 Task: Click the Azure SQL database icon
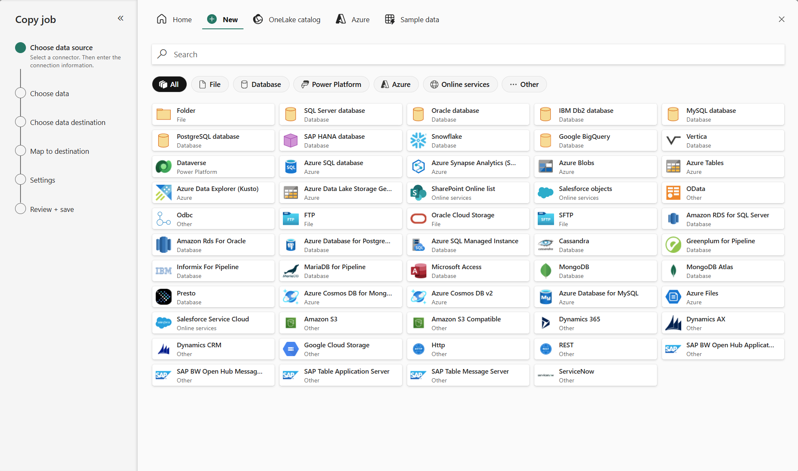tap(290, 167)
